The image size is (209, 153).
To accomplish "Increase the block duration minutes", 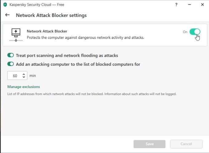I will [24, 74].
